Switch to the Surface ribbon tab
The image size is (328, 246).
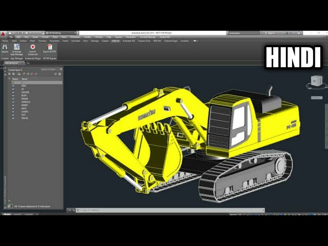point(23,41)
